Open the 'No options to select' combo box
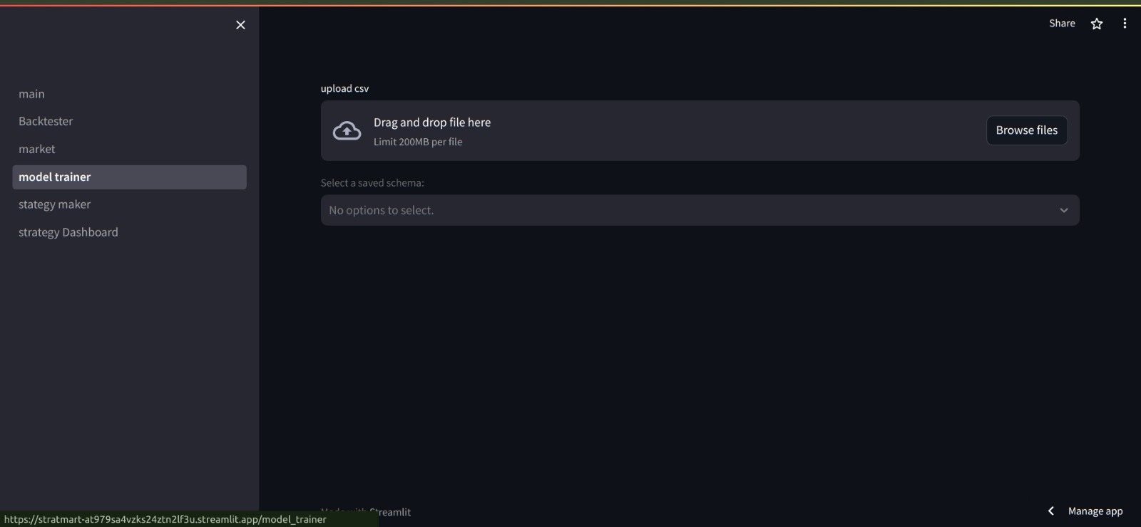The width and height of the screenshot is (1141, 527). tap(700, 210)
